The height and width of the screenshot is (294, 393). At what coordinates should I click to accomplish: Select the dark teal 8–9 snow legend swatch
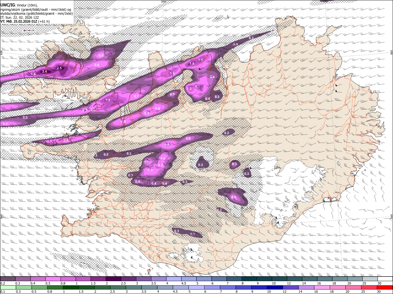[249, 279]
